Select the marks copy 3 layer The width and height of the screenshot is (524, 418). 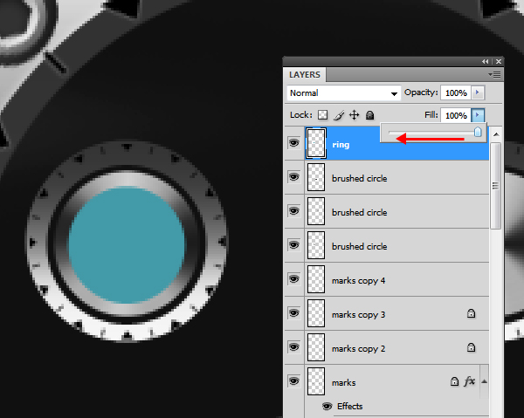click(387, 313)
